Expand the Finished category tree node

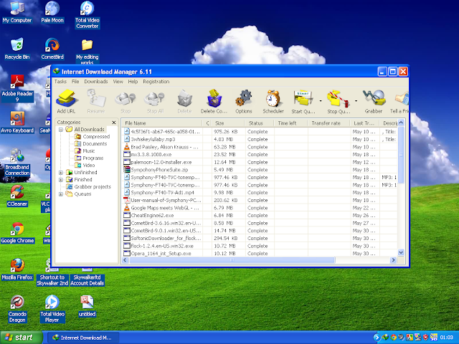[61, 180]
